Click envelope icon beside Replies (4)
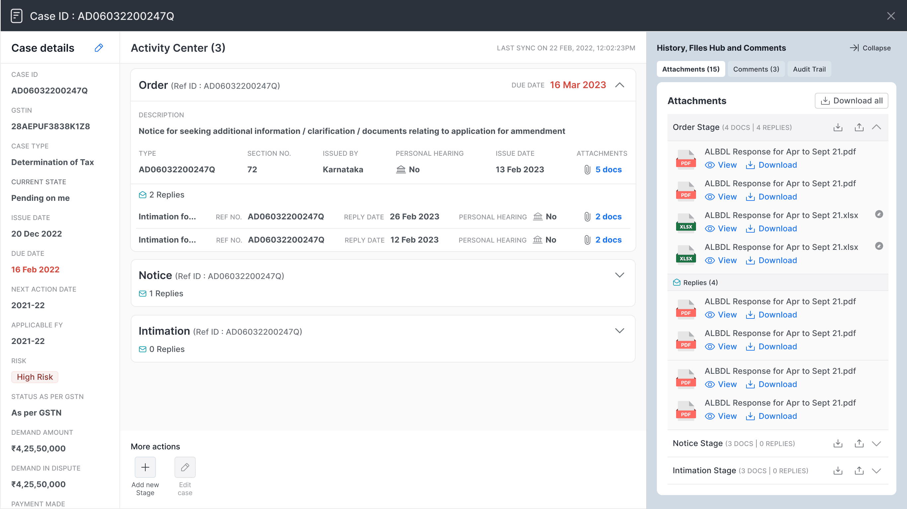Screen dimensions: 907x509 (x=676, y=282)
